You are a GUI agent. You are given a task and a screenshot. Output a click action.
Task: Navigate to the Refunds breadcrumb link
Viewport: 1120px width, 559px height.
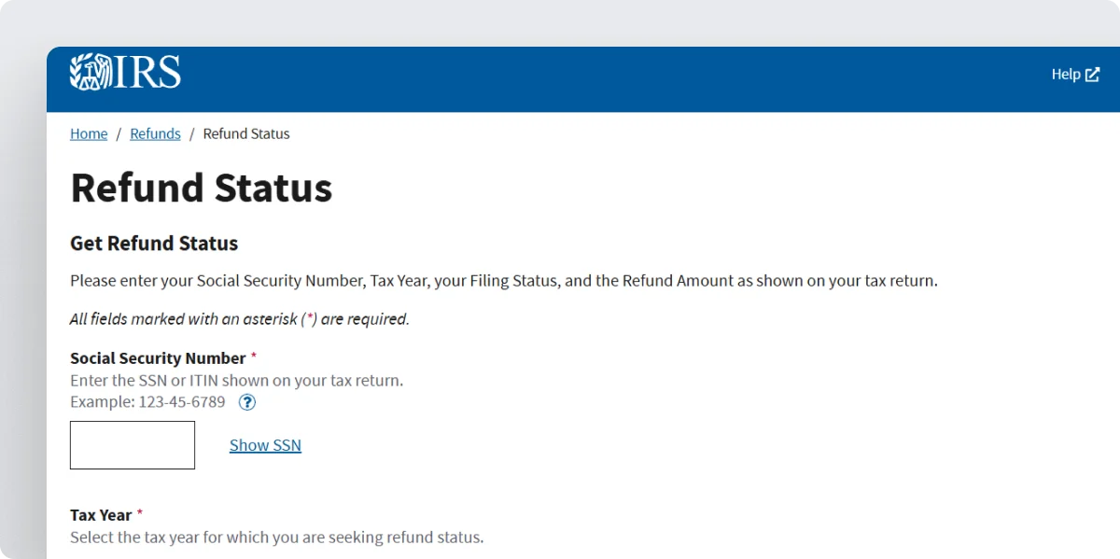(155, 133)
